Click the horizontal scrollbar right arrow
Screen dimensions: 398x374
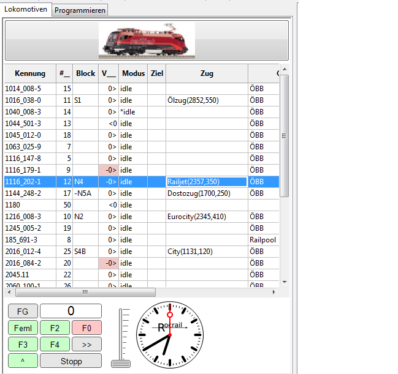coord(275,292)
